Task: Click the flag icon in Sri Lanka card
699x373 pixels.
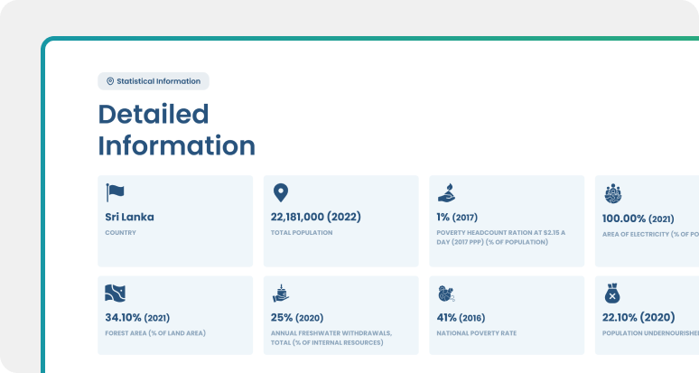Action: tap(115, 192)
